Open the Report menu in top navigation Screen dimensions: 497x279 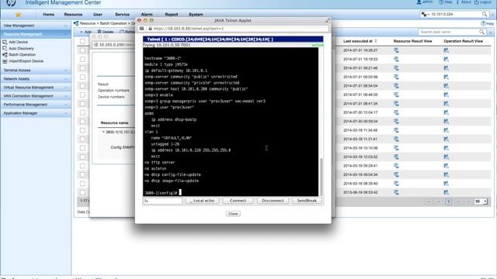pyautogui.click(x=171, y=15)
